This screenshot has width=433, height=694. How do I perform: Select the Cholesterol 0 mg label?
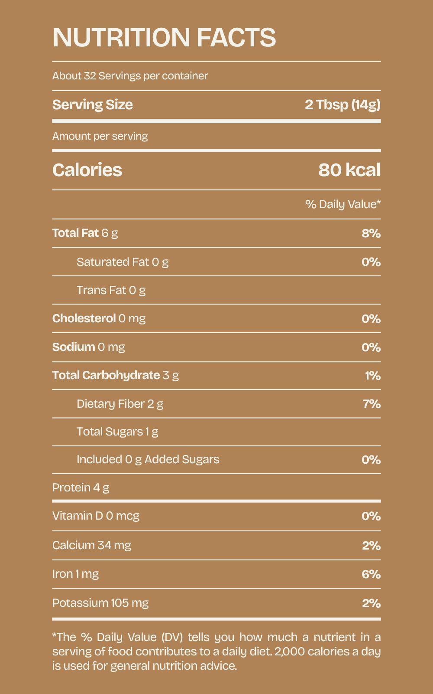[x=99, y=318]
